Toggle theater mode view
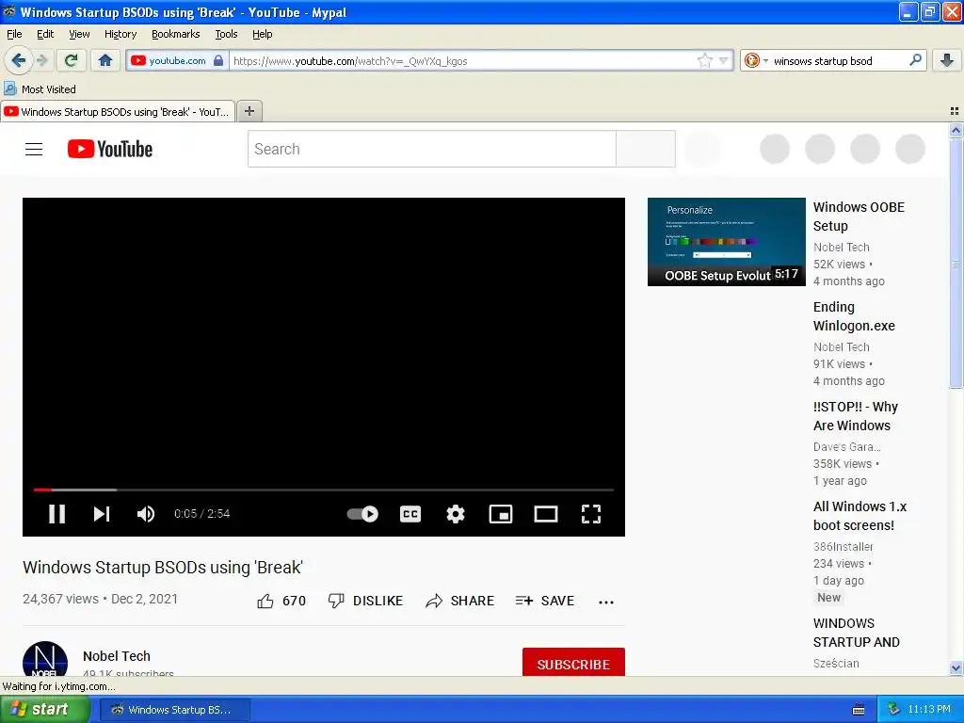 tap(545, 514)
